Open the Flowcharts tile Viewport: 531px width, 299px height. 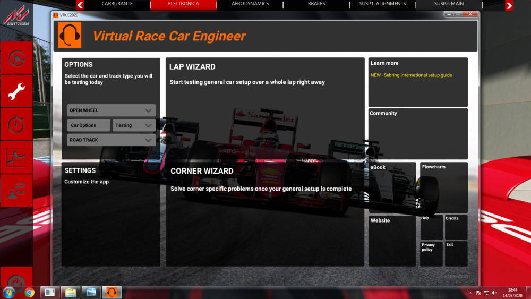pos(444,187)
